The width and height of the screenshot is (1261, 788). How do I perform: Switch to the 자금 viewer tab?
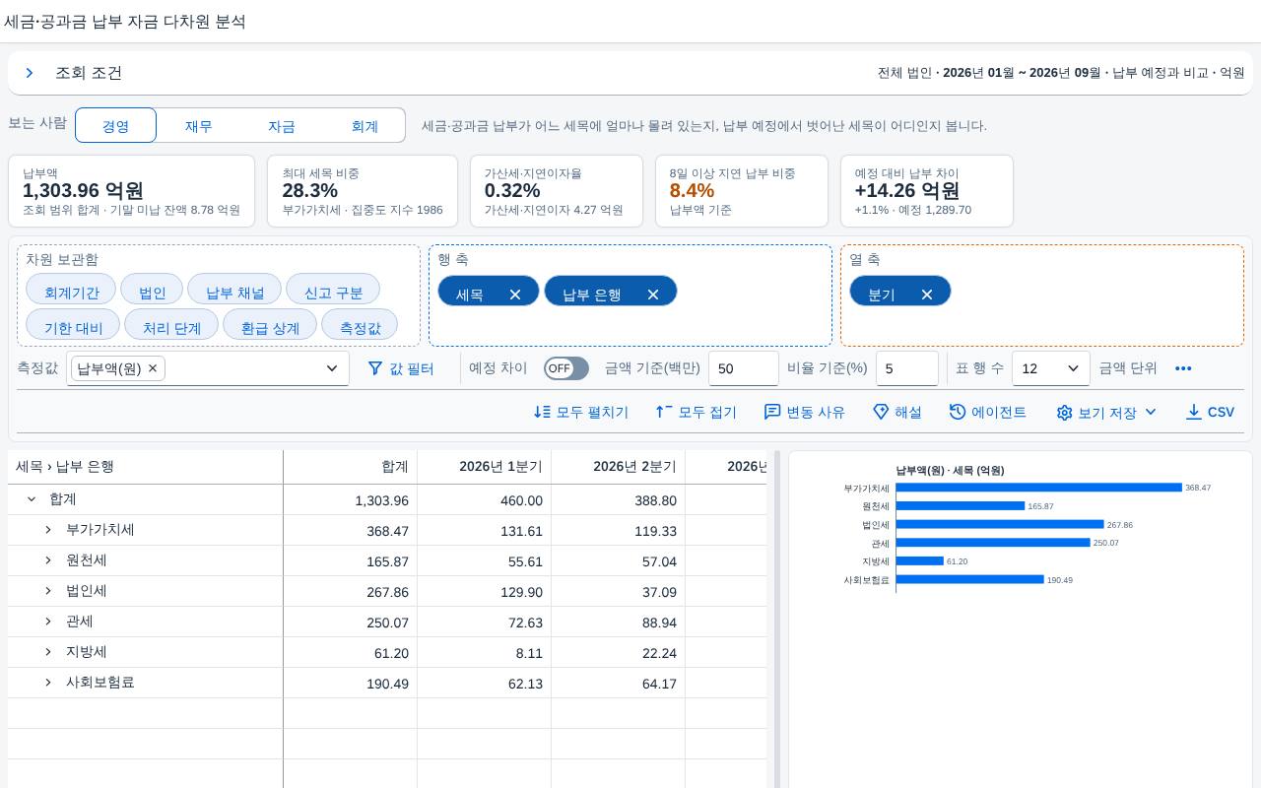[282, 125]
